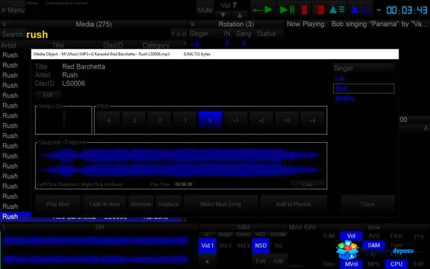The height and width of the screenshot is (269, 430).
Task: Toggle the Vid 1 button
Action: [x=208, y=245]
